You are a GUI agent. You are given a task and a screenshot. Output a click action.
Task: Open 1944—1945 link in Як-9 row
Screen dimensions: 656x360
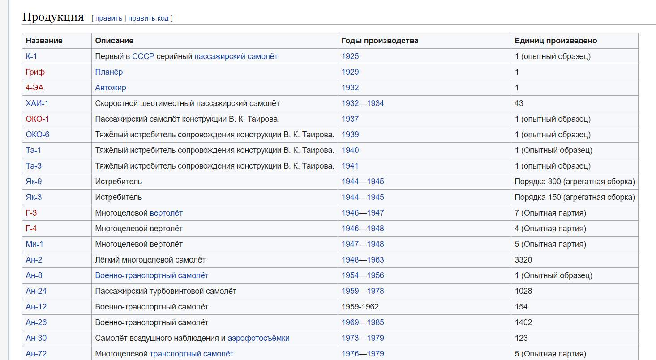(x=363, y=182)
